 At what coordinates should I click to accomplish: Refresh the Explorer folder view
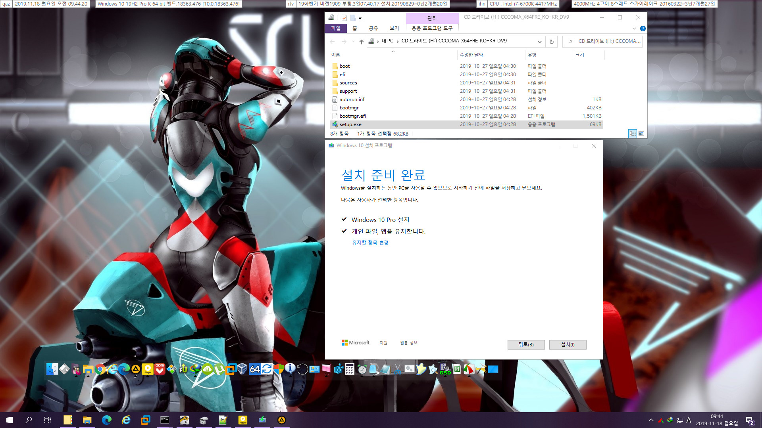click(x=551, y=42)
